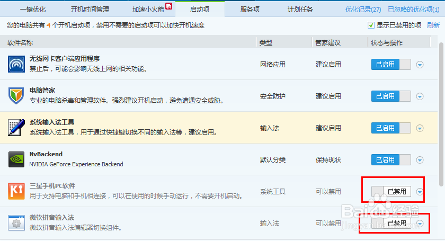Viewport: 445px width, 241px height.
Task: Click 类型 column header
Action: point(266,42)
